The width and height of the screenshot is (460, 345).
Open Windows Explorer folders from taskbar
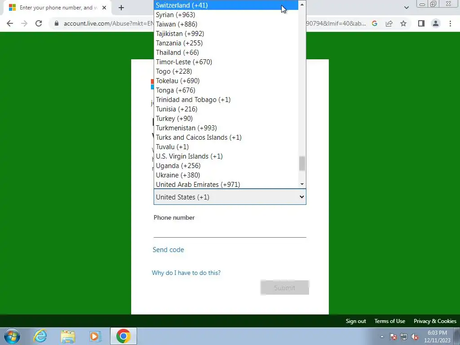(68, 336)
